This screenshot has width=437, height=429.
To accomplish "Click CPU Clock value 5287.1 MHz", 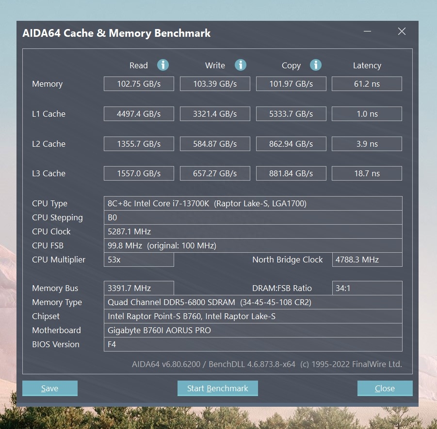I will click(x=253, y=231).
